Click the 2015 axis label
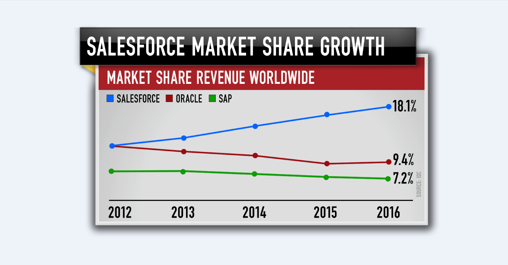The height and width of the screenshot is (265, 508). pos(326,212)
